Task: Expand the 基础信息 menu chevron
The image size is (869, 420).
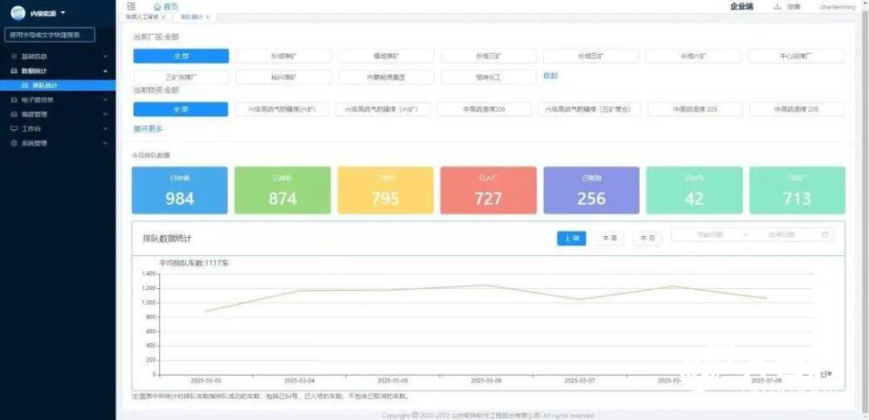Action: (105, 56)
